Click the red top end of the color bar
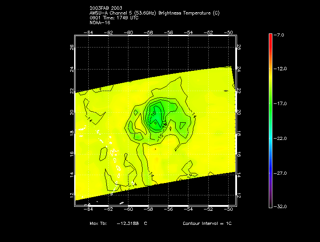 271,37
